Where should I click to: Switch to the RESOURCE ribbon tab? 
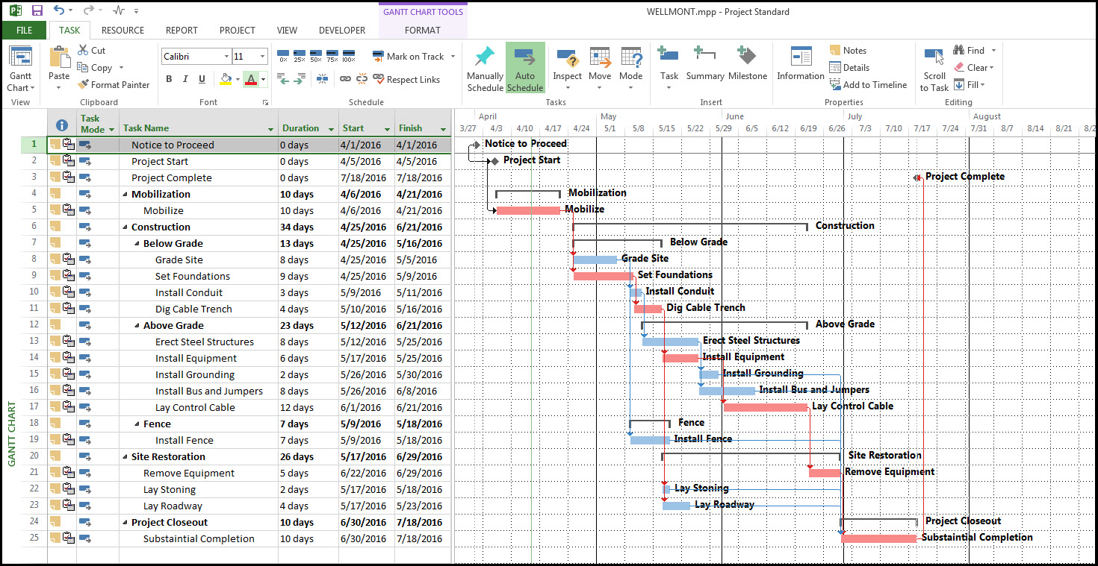122,31
